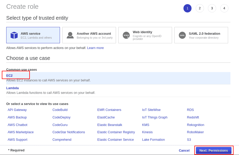Click the SAML federation badge icon
The image size is (239, 155).
(182, 35)
